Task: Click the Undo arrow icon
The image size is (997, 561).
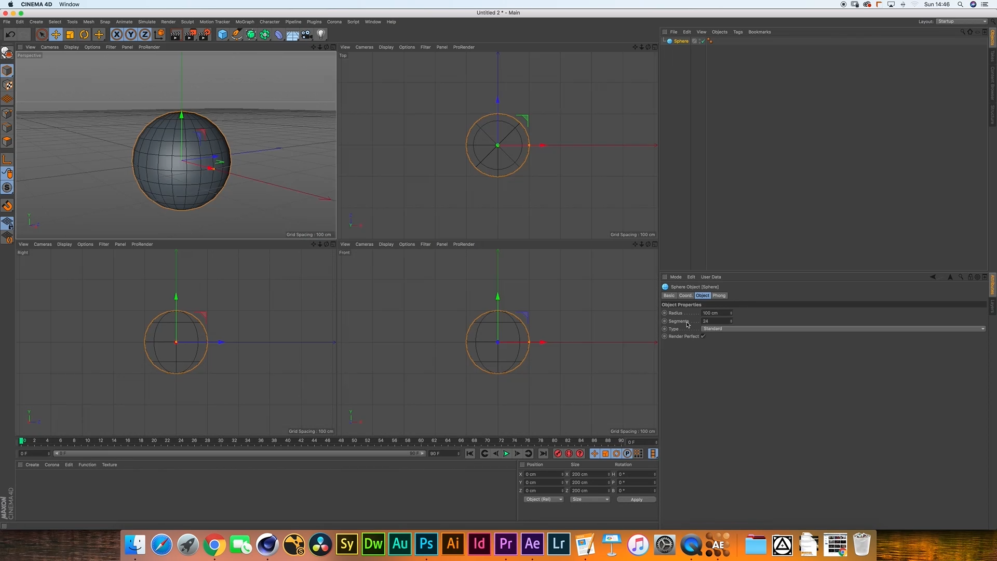Action: point(10,35)
